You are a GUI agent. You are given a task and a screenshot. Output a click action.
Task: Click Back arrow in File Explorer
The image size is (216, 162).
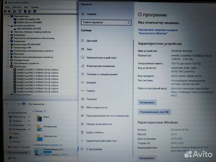[7, 104]
